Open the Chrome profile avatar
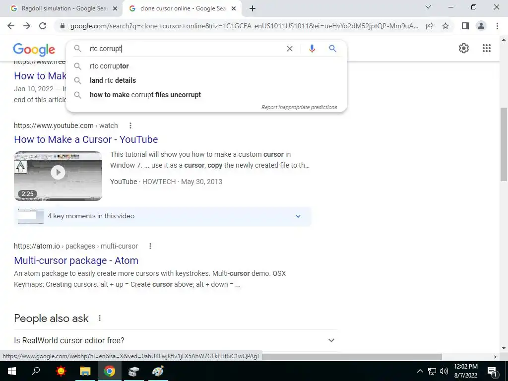The height and width of the screenshot is (381, 508). click(481, 26)
